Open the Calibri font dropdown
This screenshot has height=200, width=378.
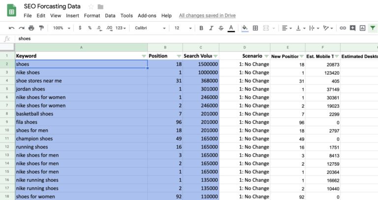150,28
